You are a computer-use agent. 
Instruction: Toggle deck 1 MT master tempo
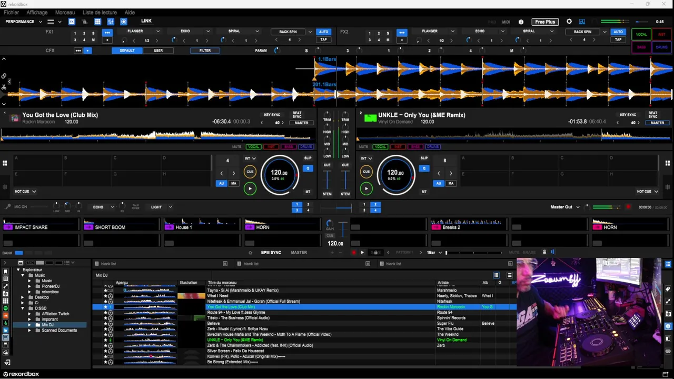point(308,192)
